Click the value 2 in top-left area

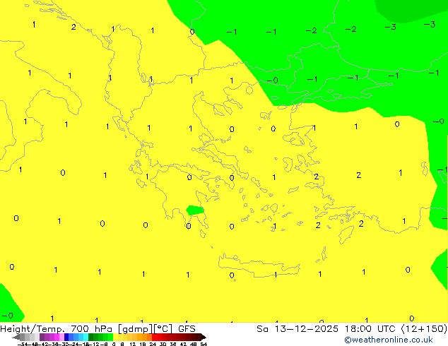point(73,28)
